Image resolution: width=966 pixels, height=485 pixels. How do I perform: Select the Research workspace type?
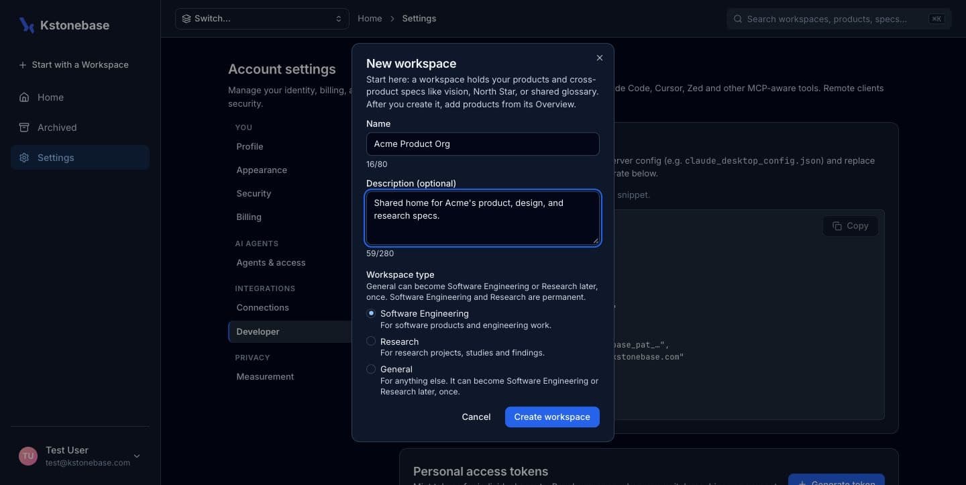pos(371,341)
